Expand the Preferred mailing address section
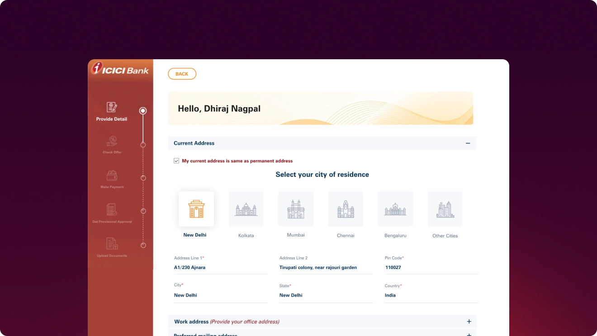The width and height of the screenshot is (597, 336). [x=469, y=335]
